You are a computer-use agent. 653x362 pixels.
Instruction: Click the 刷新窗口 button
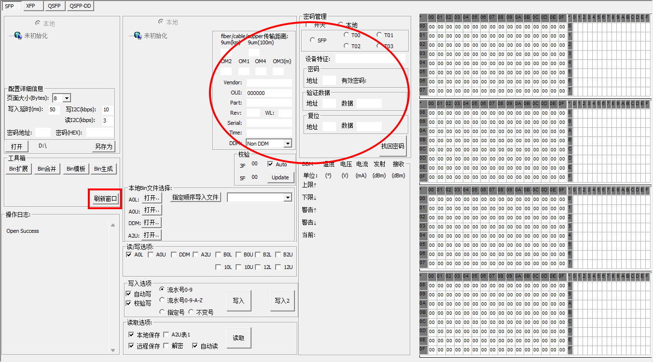coord(105,199)
